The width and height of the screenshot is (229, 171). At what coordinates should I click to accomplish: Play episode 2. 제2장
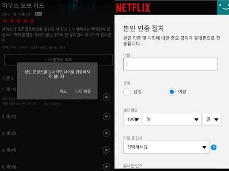106,116
